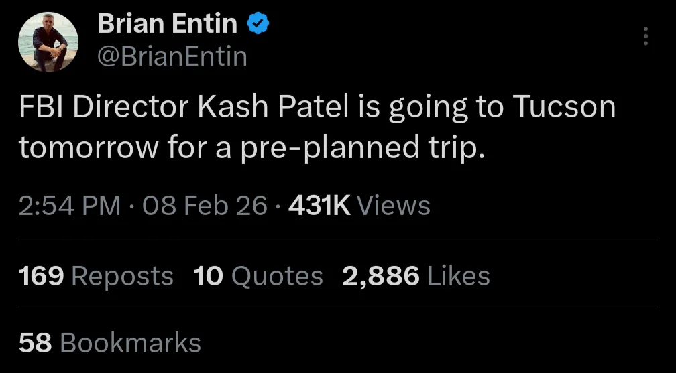Click the blue verified badge icon

[x=258, y=25]
